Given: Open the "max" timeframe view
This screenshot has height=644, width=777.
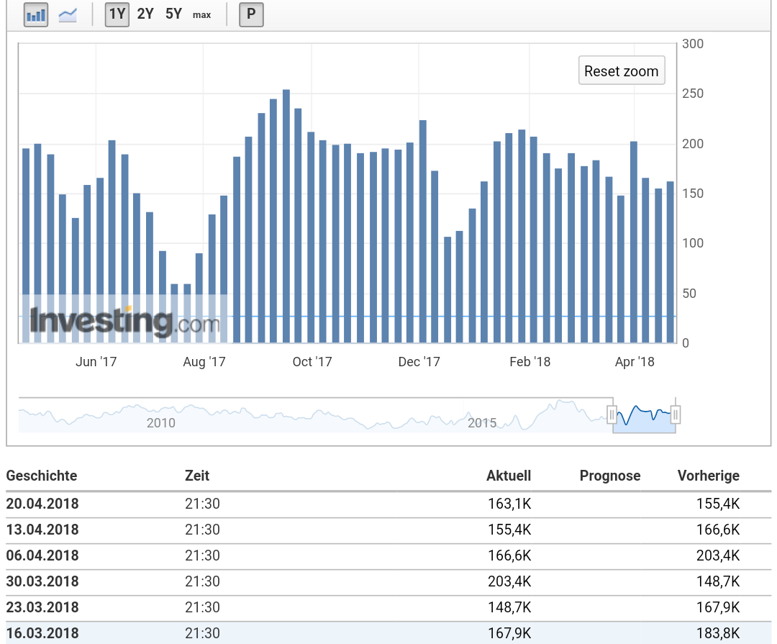Looking at the screenshot, I should point(201,15).
